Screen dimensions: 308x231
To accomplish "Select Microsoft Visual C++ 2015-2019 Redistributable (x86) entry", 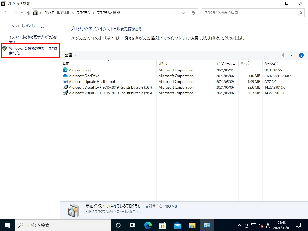I will pyautogui.click(x=112, y=93).
